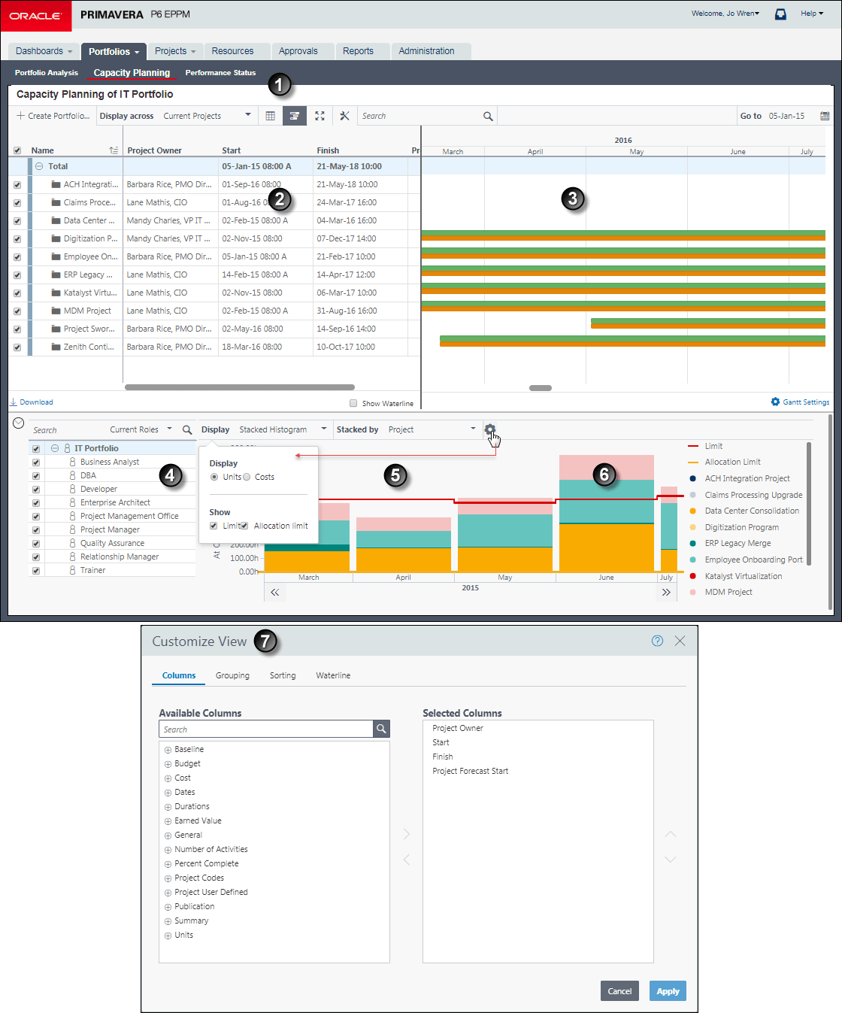Switch to Performance Status page

tap(220, 73)
